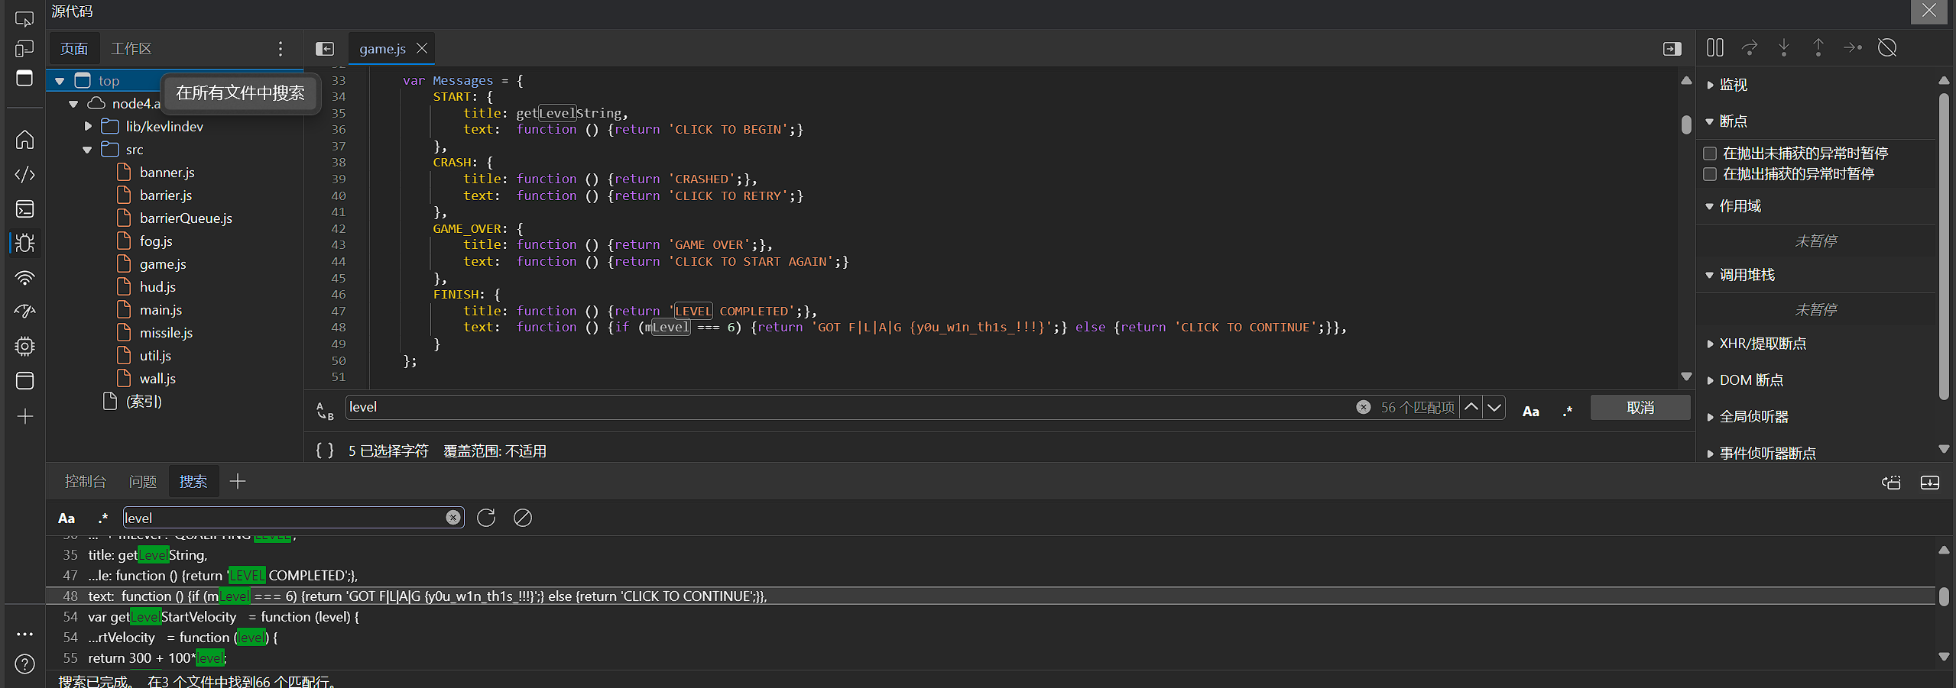The width and height of the screenshot is (1956, 688).
Task: Expand the lib/kevlindev folder
Action: [x=88, y=127]
